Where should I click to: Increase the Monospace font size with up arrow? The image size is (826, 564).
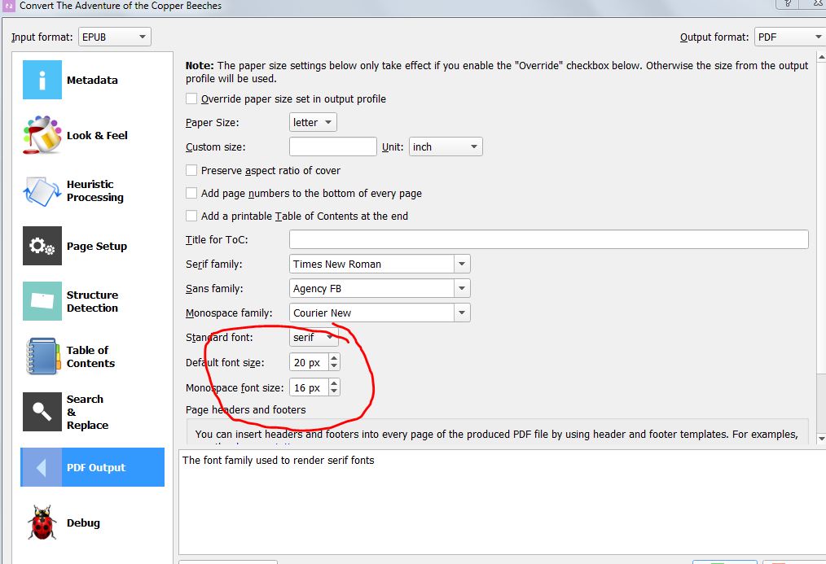click(x=334, y=383)
